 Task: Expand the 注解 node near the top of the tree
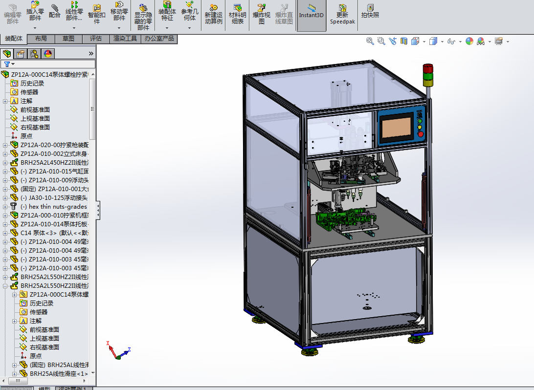coord(5,101)
